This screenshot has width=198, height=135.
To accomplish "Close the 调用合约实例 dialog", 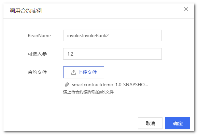I will pyautogui.click(x=186, y=9).
